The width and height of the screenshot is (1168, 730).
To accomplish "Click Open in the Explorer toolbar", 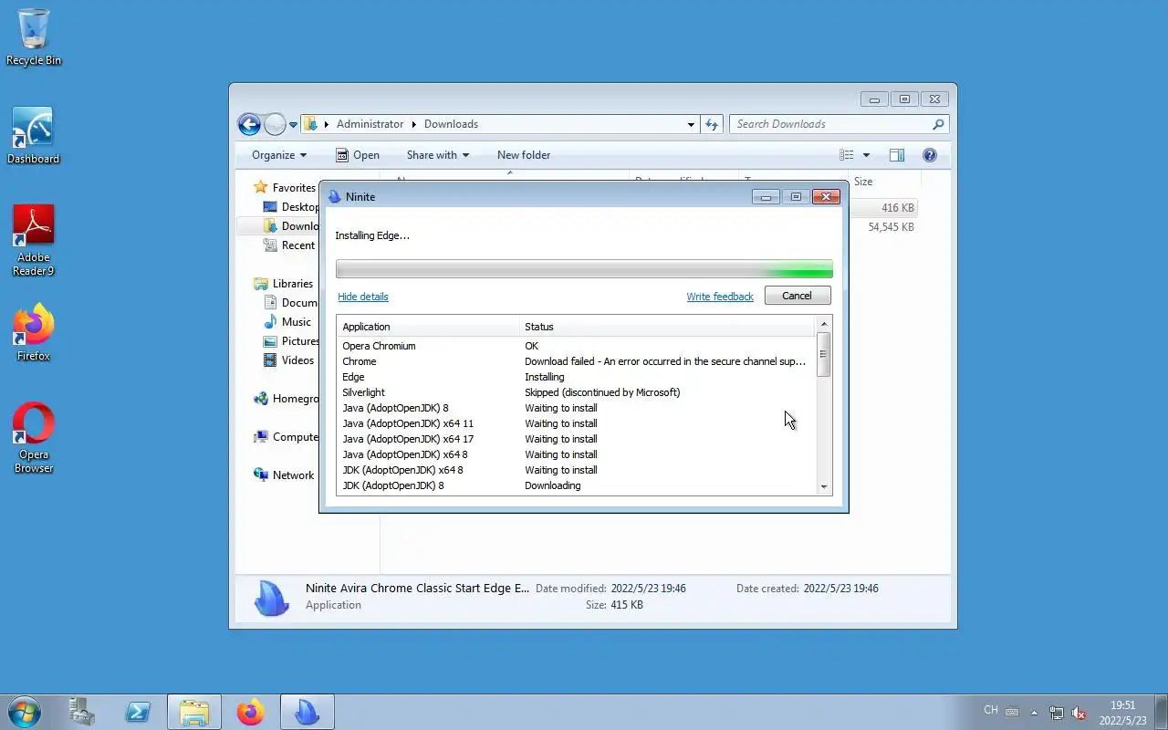I will coord(358,155).
